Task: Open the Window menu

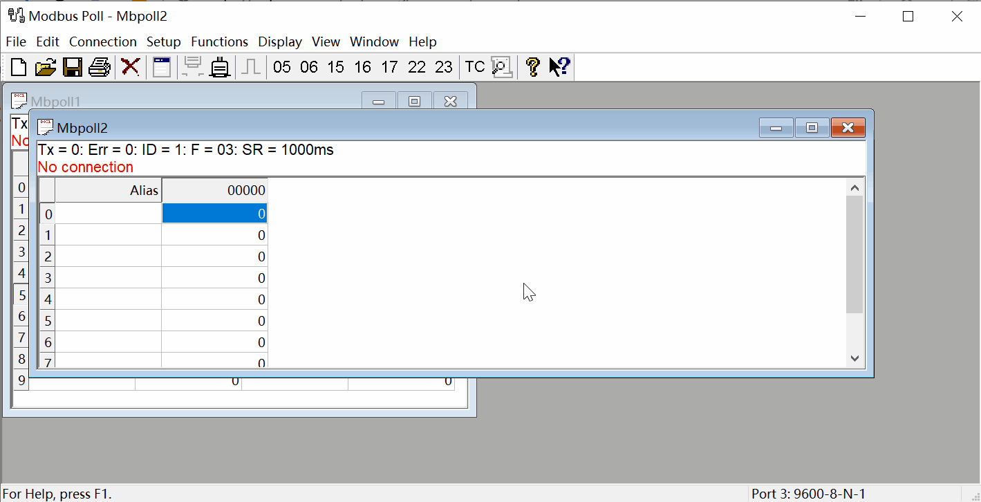Action: click(375, 41)
